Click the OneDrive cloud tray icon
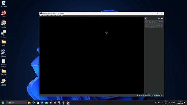The width and height of the screenshot is (187, 105). coord(159,103)
